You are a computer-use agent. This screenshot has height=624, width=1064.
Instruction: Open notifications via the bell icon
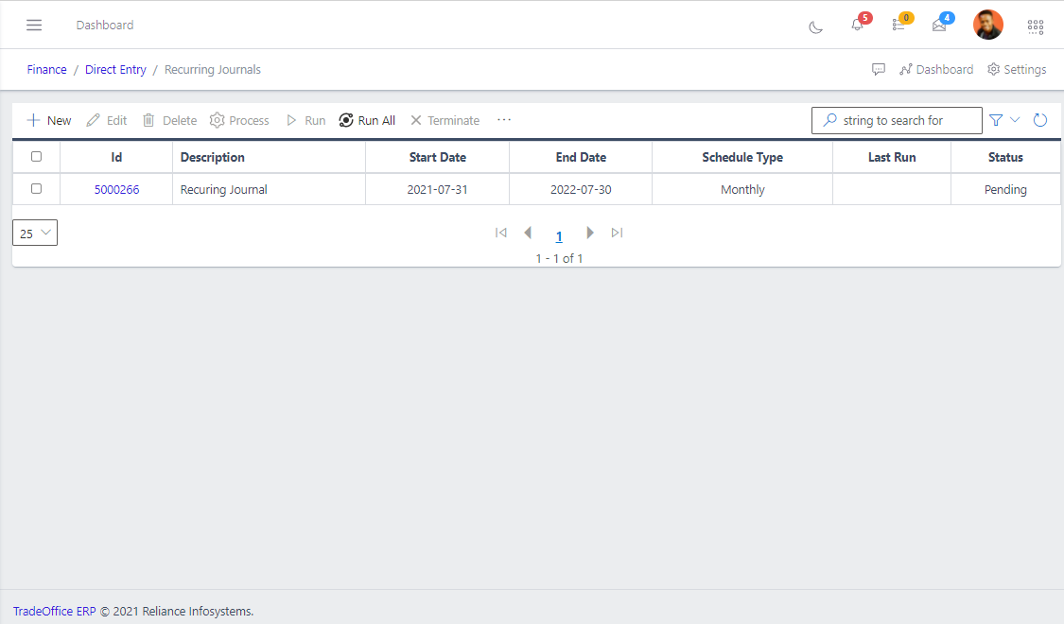pos(856,26)
